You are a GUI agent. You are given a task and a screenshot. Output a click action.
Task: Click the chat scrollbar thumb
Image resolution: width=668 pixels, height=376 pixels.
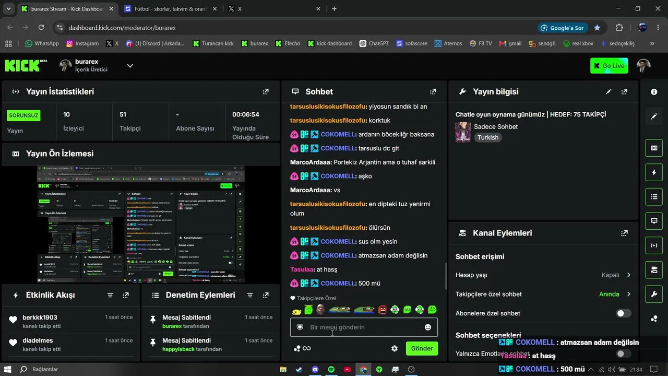[x=445, y=276]
